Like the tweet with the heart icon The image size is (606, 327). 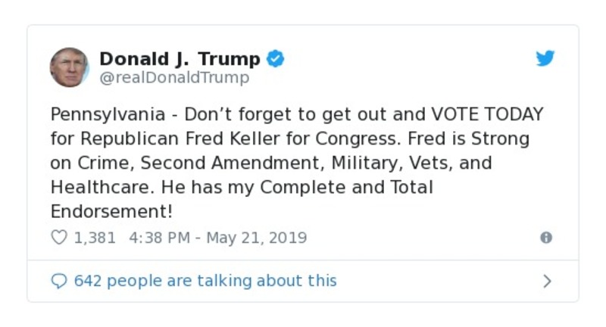(x=58, y=238)
